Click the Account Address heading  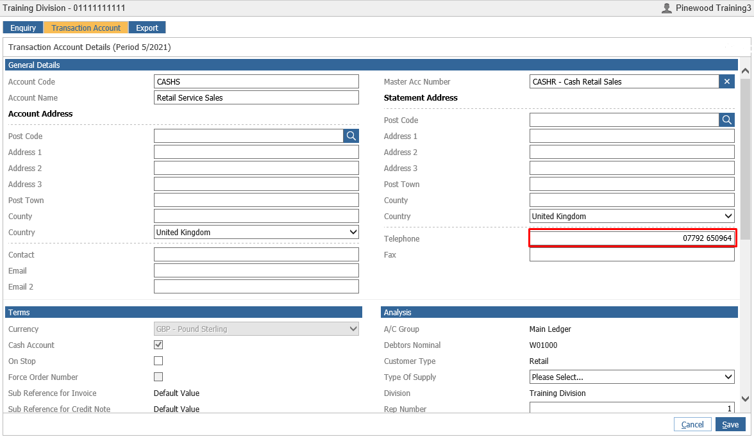click(x=40, y=114)
